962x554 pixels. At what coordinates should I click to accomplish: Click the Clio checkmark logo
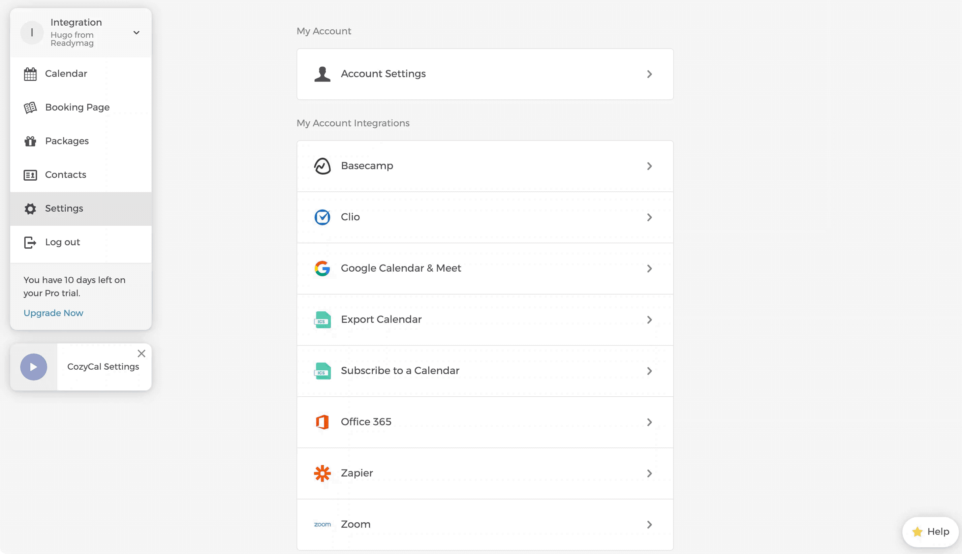(322, 217)
